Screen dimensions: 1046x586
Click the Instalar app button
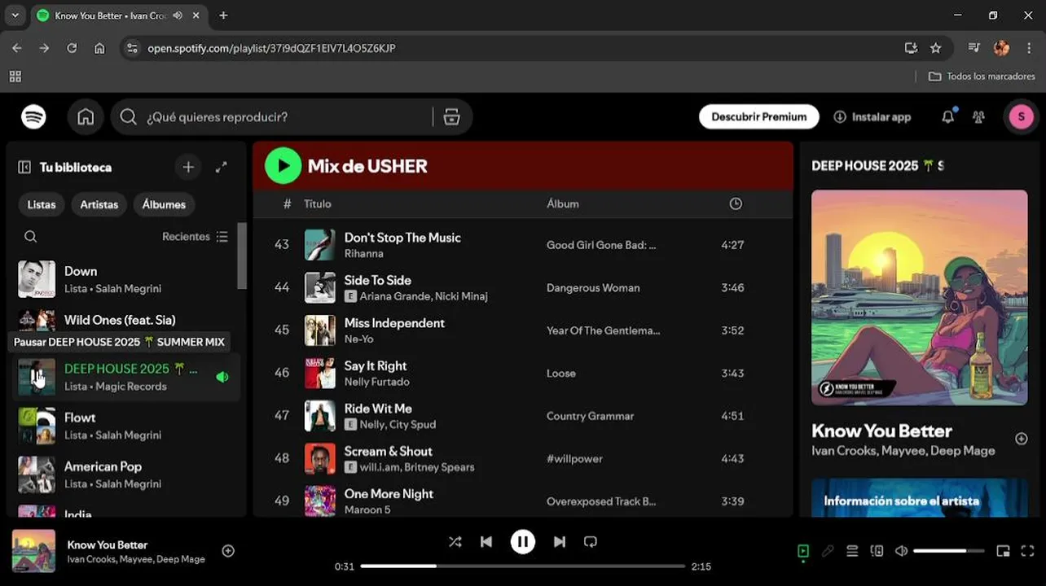(872, 116)
